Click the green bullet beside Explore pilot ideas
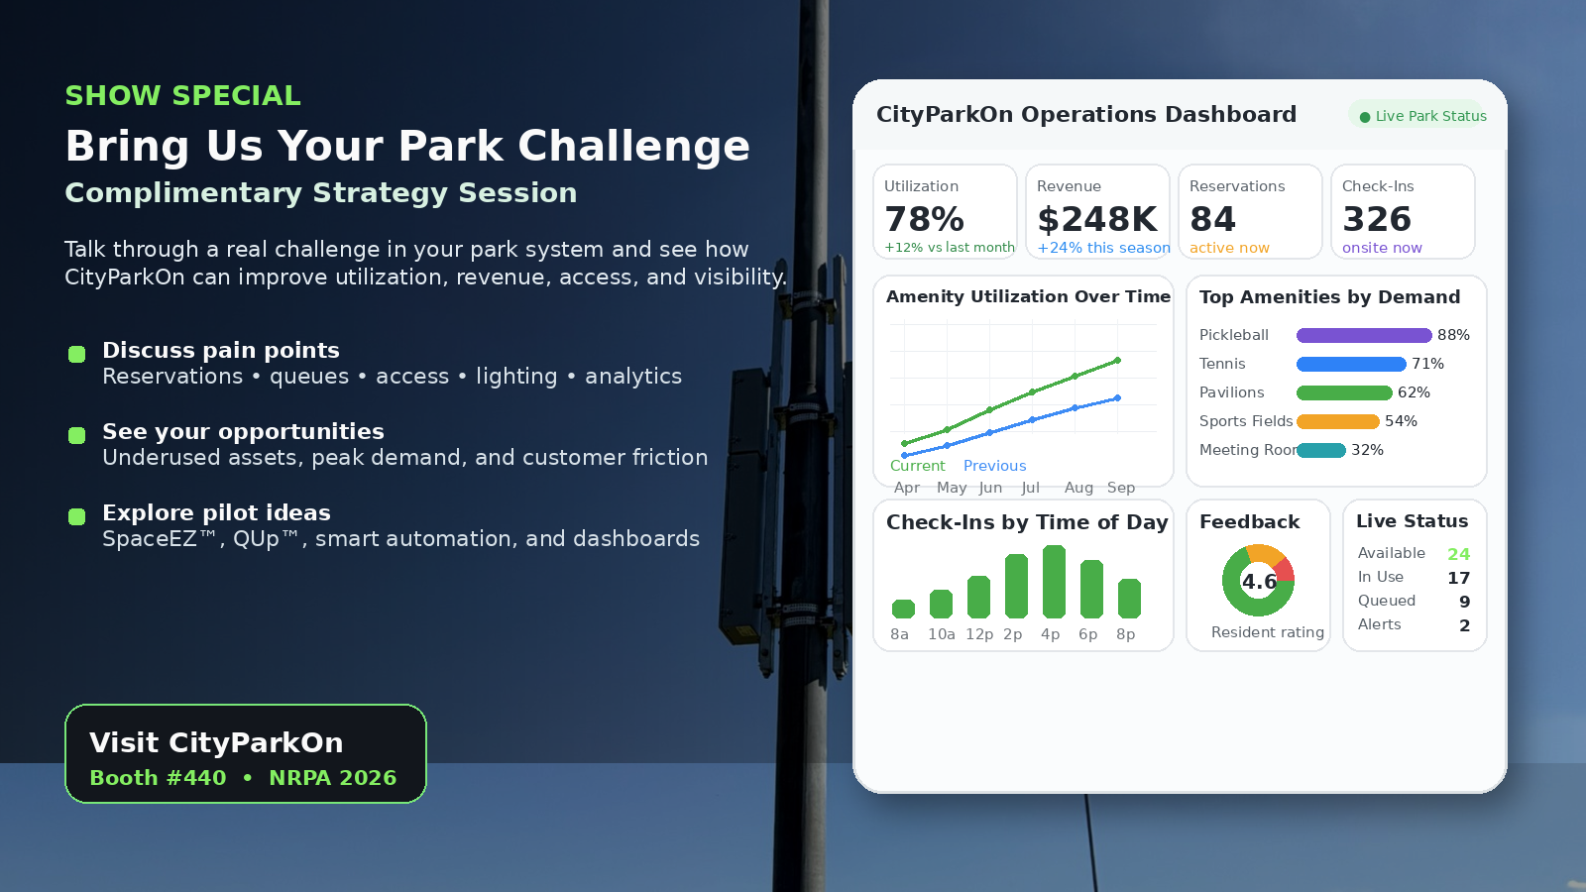The height and width of the screenshot is (892, 1586). tap(76, 516)
